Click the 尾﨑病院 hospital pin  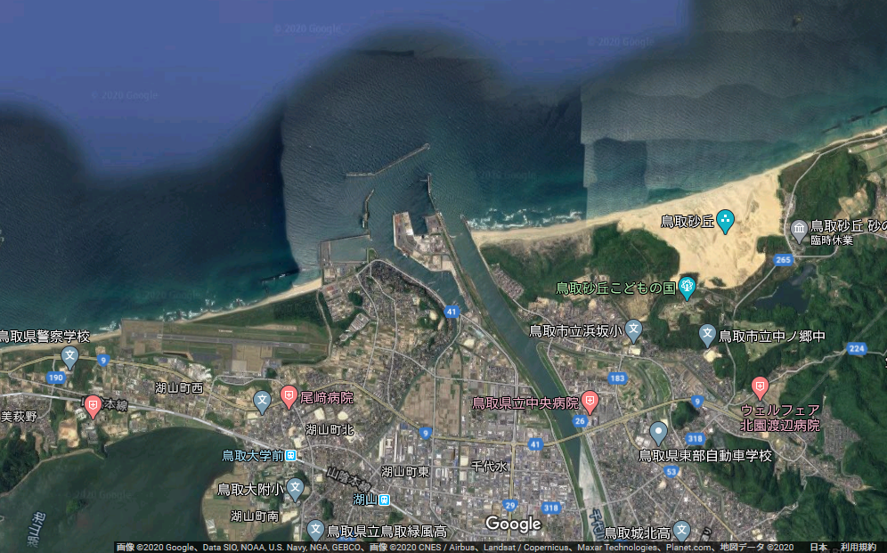click(x=289, y=395)
